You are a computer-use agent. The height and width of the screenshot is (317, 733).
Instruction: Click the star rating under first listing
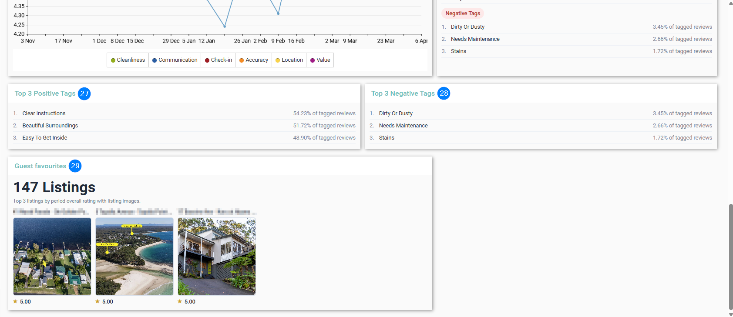[x=22, y=301]
